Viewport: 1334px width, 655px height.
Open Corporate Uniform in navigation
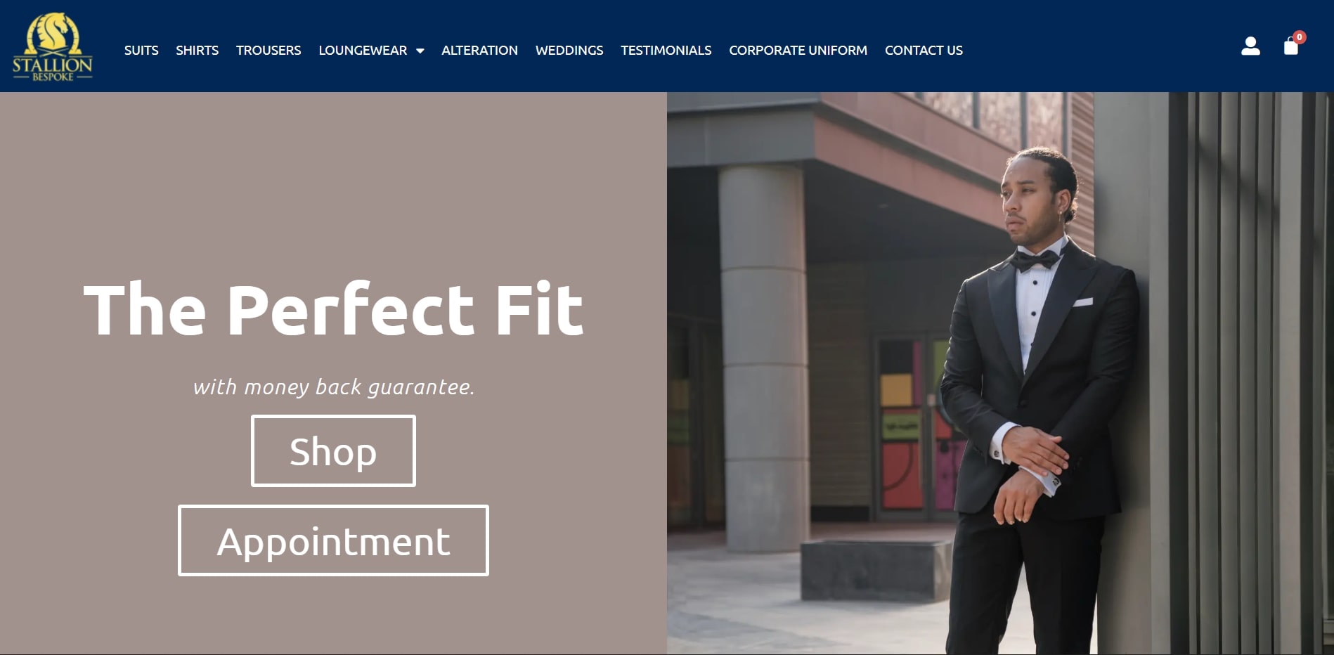(798, 51)
